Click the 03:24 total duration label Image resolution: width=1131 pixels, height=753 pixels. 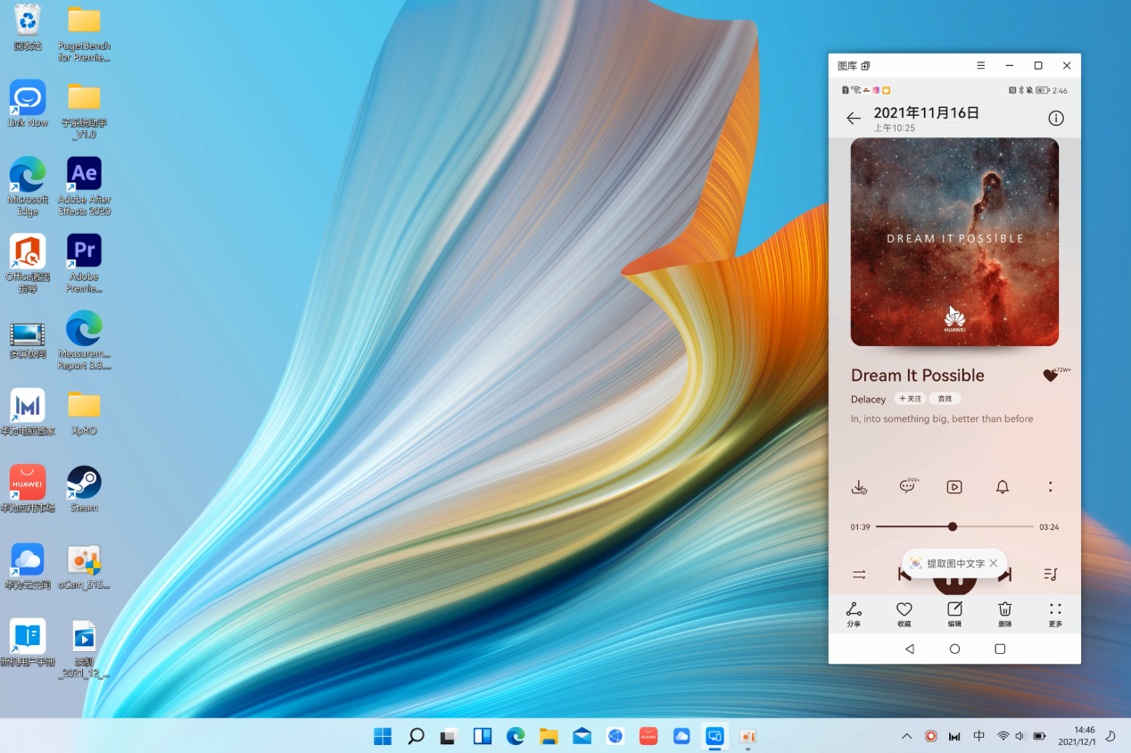coord(1049,527)
